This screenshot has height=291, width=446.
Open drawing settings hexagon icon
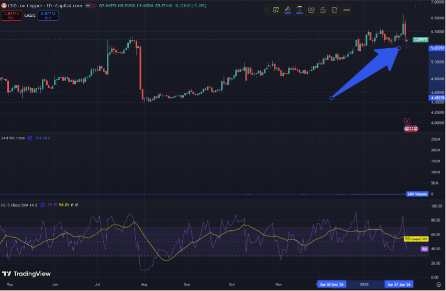(311, 9)
